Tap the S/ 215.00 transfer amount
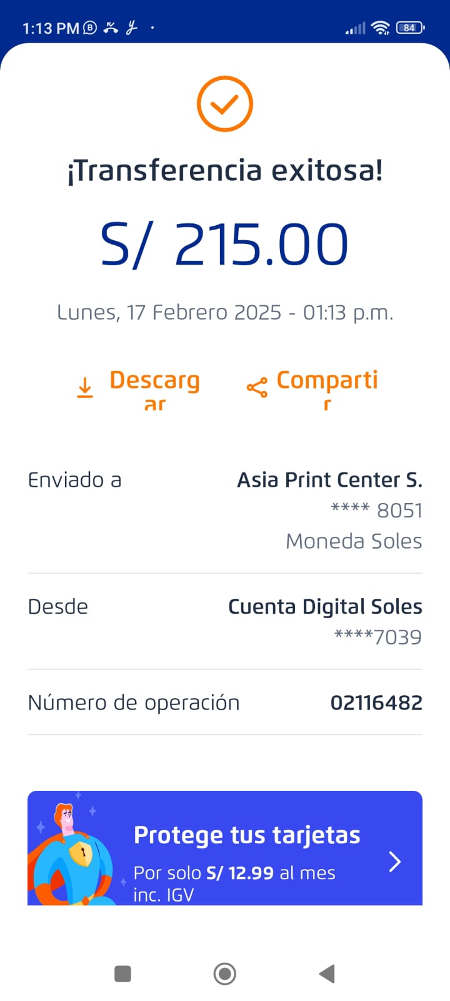 click(225, 245)
